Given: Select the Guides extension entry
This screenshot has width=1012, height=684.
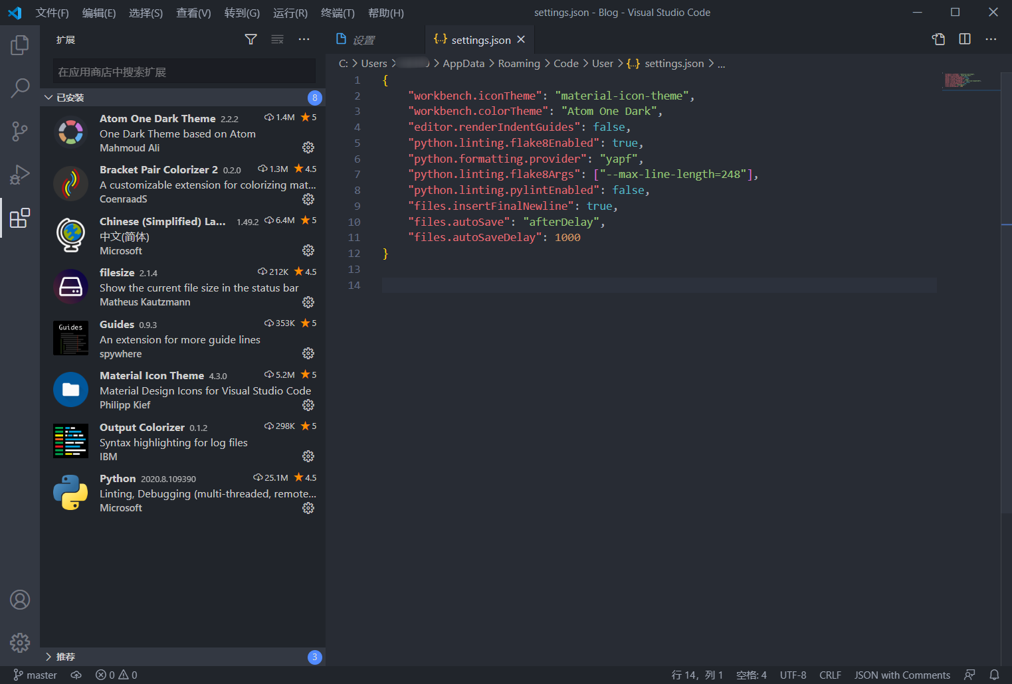Looking at the screenshot, I should pos(183,339).
